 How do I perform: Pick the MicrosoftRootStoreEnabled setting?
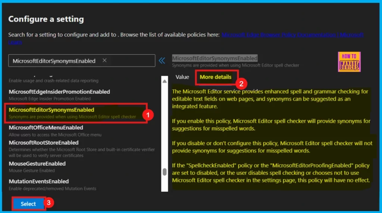[x=82, y=149]
